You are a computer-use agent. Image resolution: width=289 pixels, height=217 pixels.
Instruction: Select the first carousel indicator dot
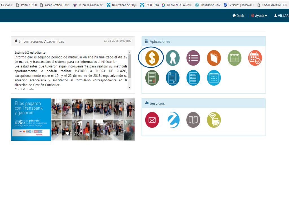click(x=67, y=133)
